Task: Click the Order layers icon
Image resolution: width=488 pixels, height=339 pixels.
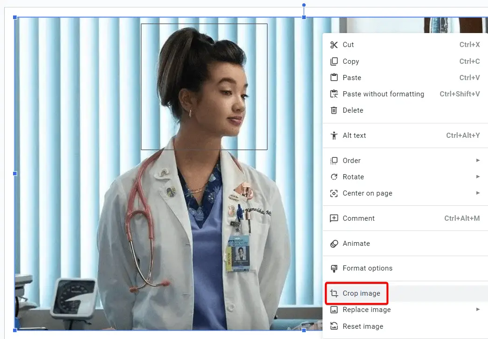Action: [334, 161]
